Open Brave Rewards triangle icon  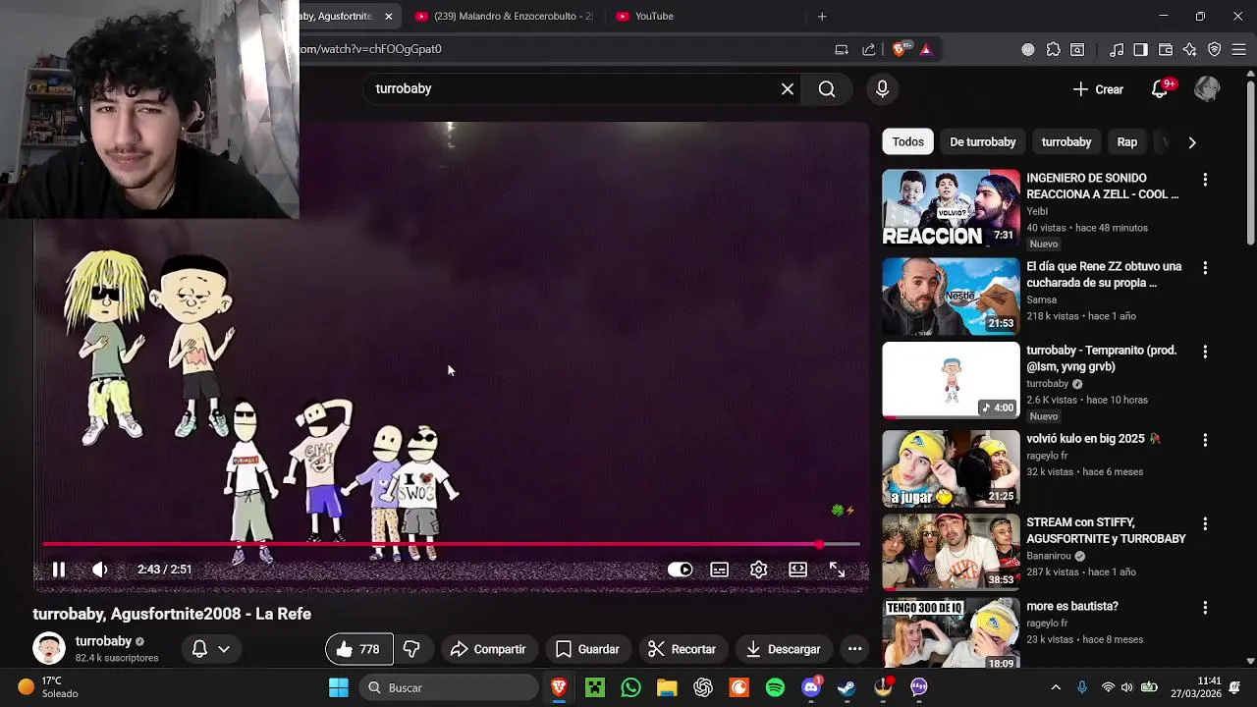[x=925, y=49]
